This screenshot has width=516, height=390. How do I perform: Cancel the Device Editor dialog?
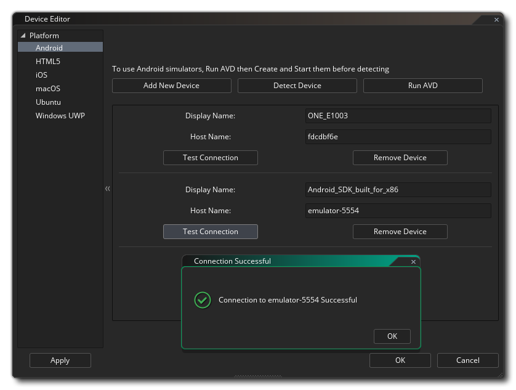pyautogui.click(x=467, y=360)
